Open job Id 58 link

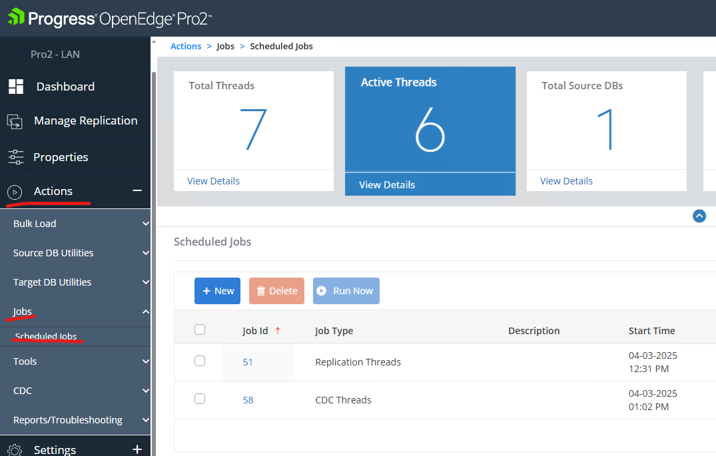[248, 400]
